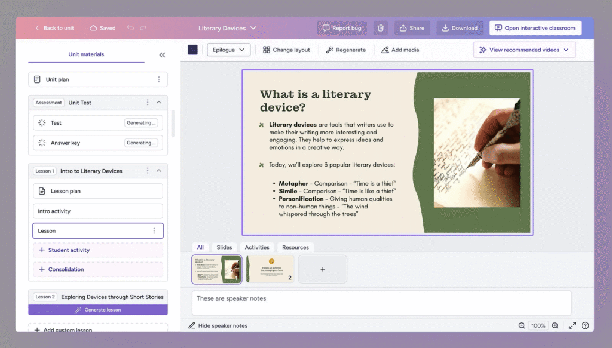Zoom in with the plus magnifier
The height and width of the screenshot is (348, 612).
[555, 325]
